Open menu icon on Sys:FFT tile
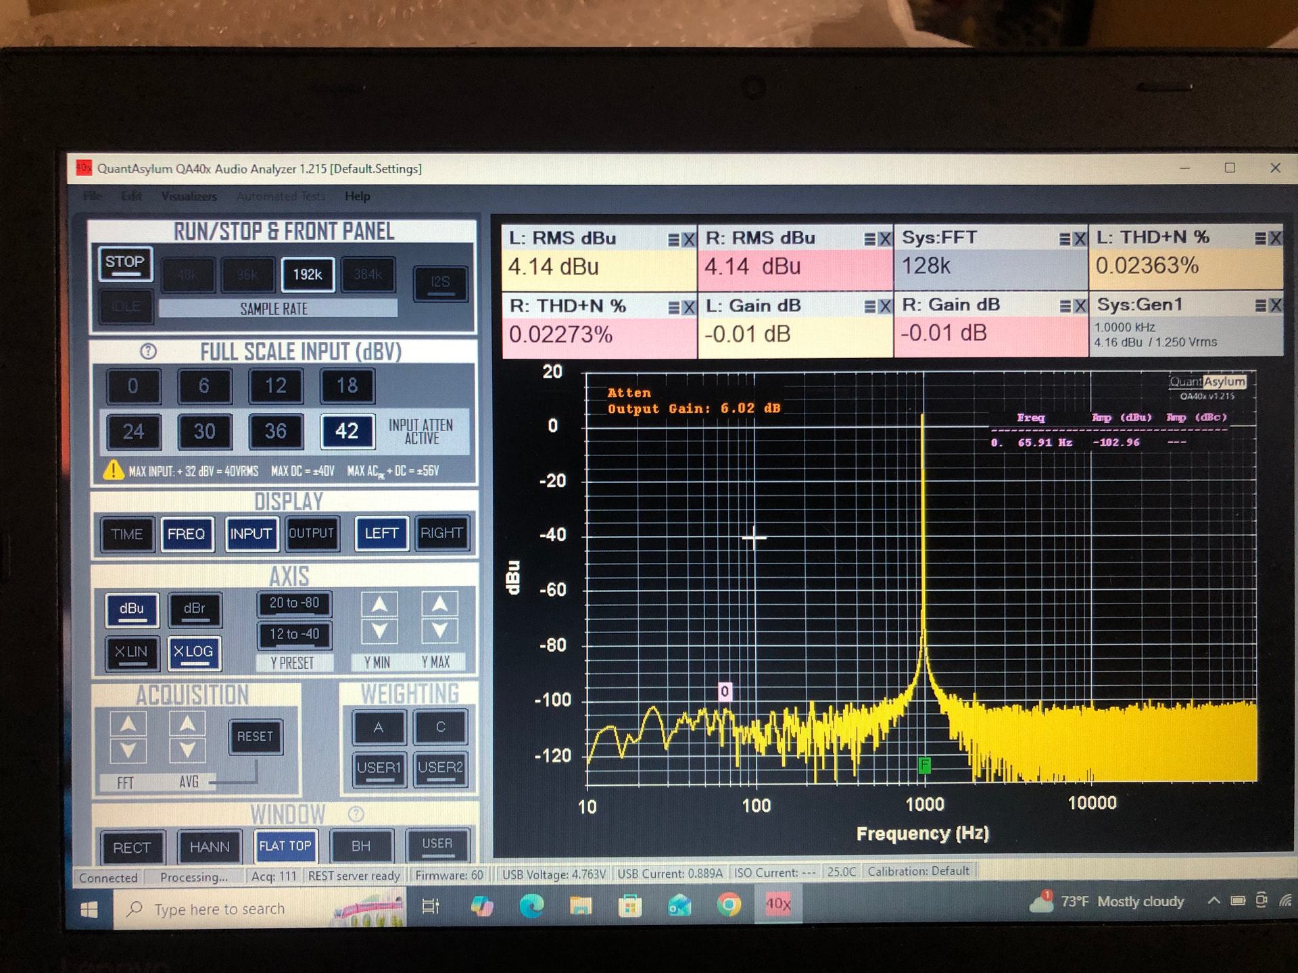1298x973 pixels. [x=1065, y=239]
